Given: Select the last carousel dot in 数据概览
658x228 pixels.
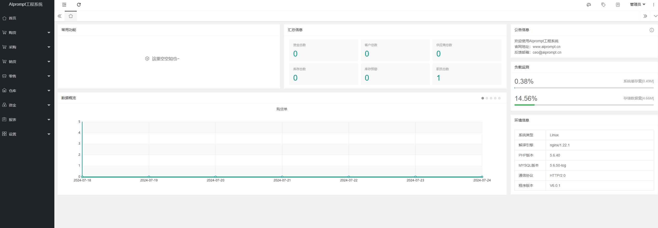Looking at the screenshot, I should 499,98.
